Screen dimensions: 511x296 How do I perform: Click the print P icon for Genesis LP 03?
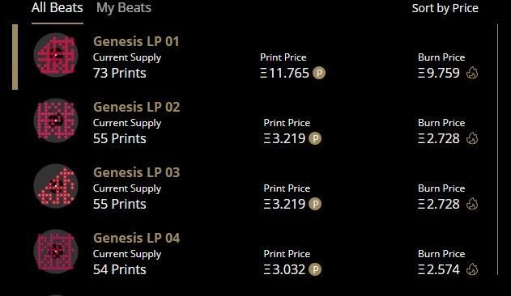[x=315, y=204]
